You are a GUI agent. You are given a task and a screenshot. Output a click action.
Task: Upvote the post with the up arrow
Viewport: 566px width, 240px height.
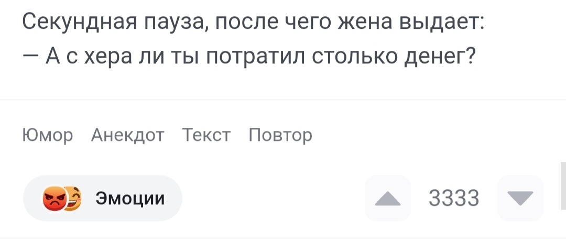click(387, 198)
